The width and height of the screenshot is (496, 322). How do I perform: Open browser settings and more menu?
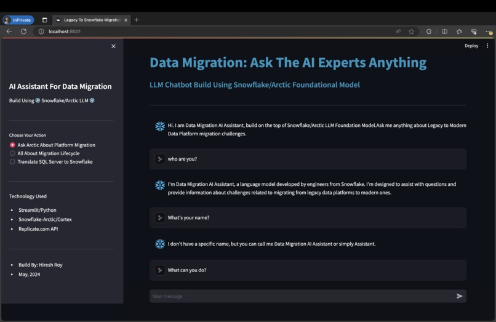pyautogui.click(x=489, y=31)
